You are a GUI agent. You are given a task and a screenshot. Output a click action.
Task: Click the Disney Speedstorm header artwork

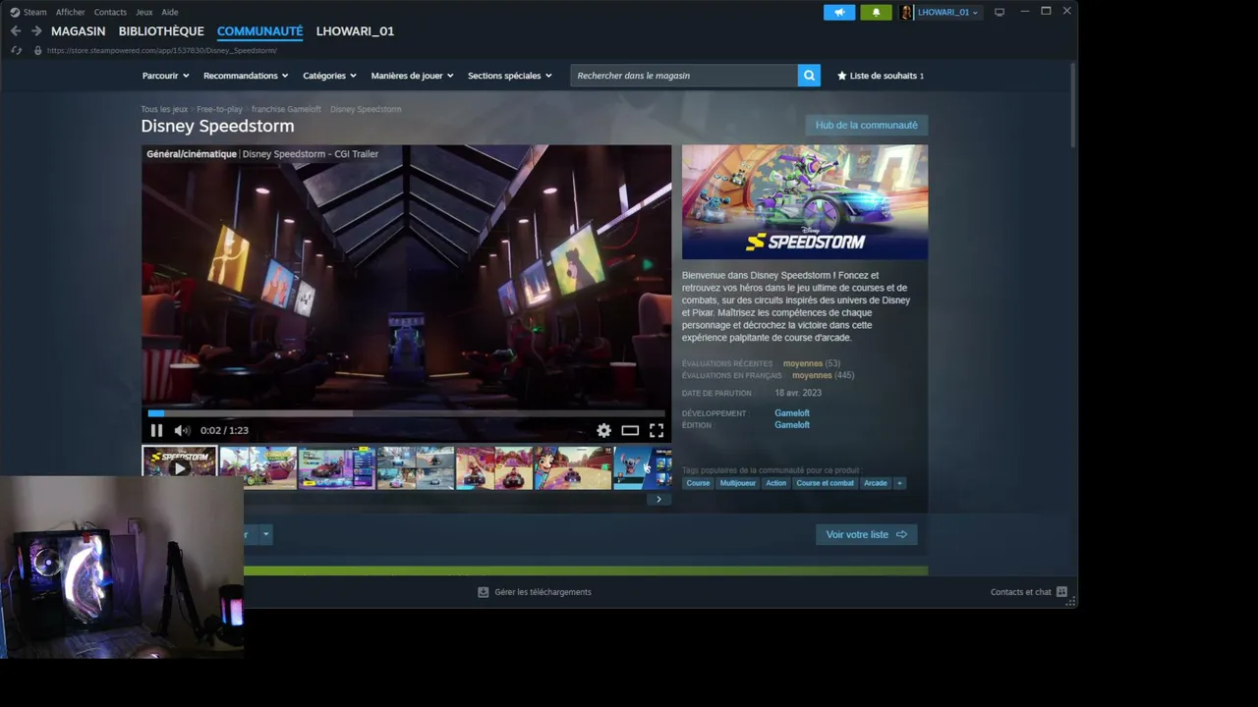tap(805, 202)
